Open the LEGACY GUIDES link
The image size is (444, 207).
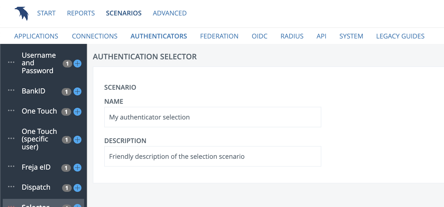click(x=400, y=36)
